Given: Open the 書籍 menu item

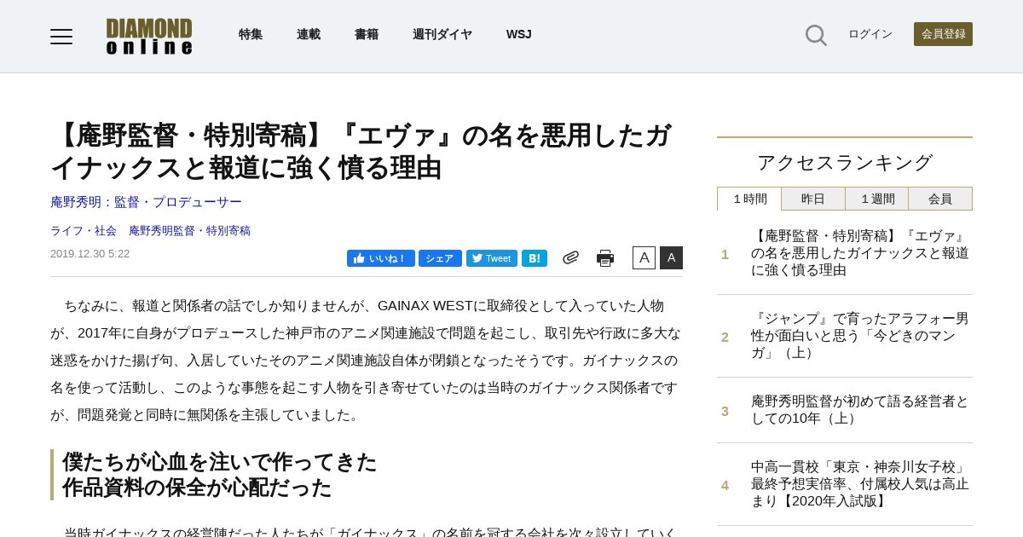Looking at the screenshot, I should [x=367, y=34].
